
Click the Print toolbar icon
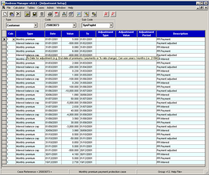click(x=50, y=14)
